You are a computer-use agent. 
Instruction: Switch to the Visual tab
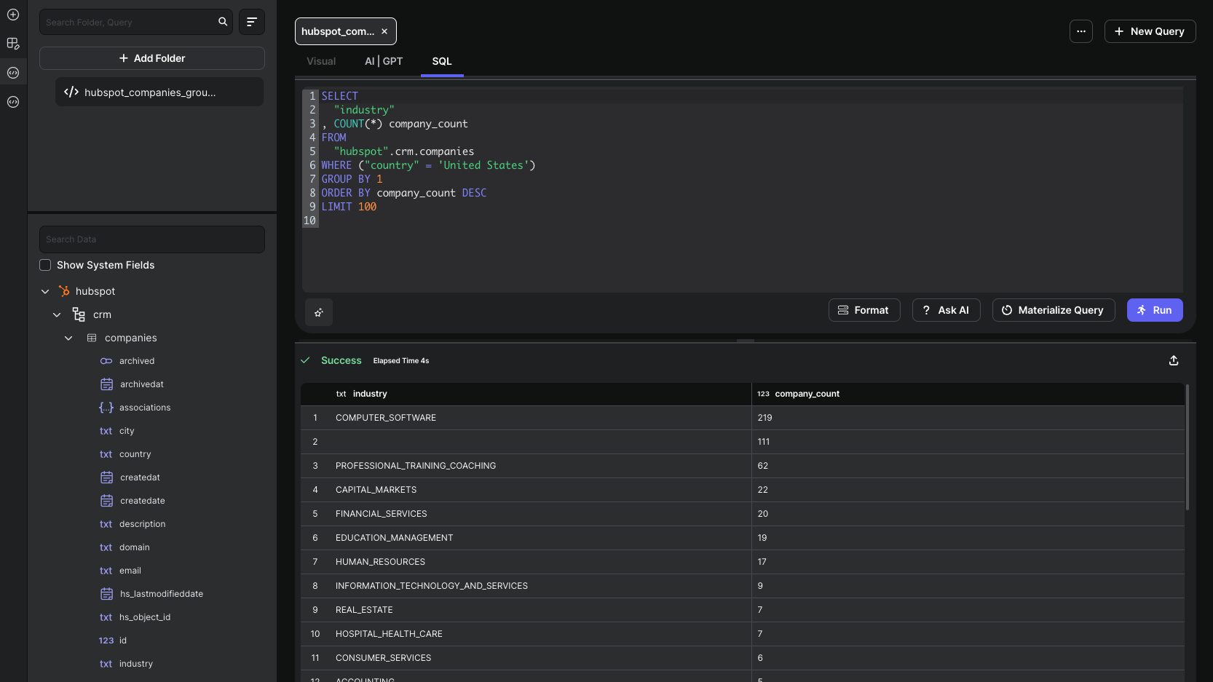(x=321, y=61)
